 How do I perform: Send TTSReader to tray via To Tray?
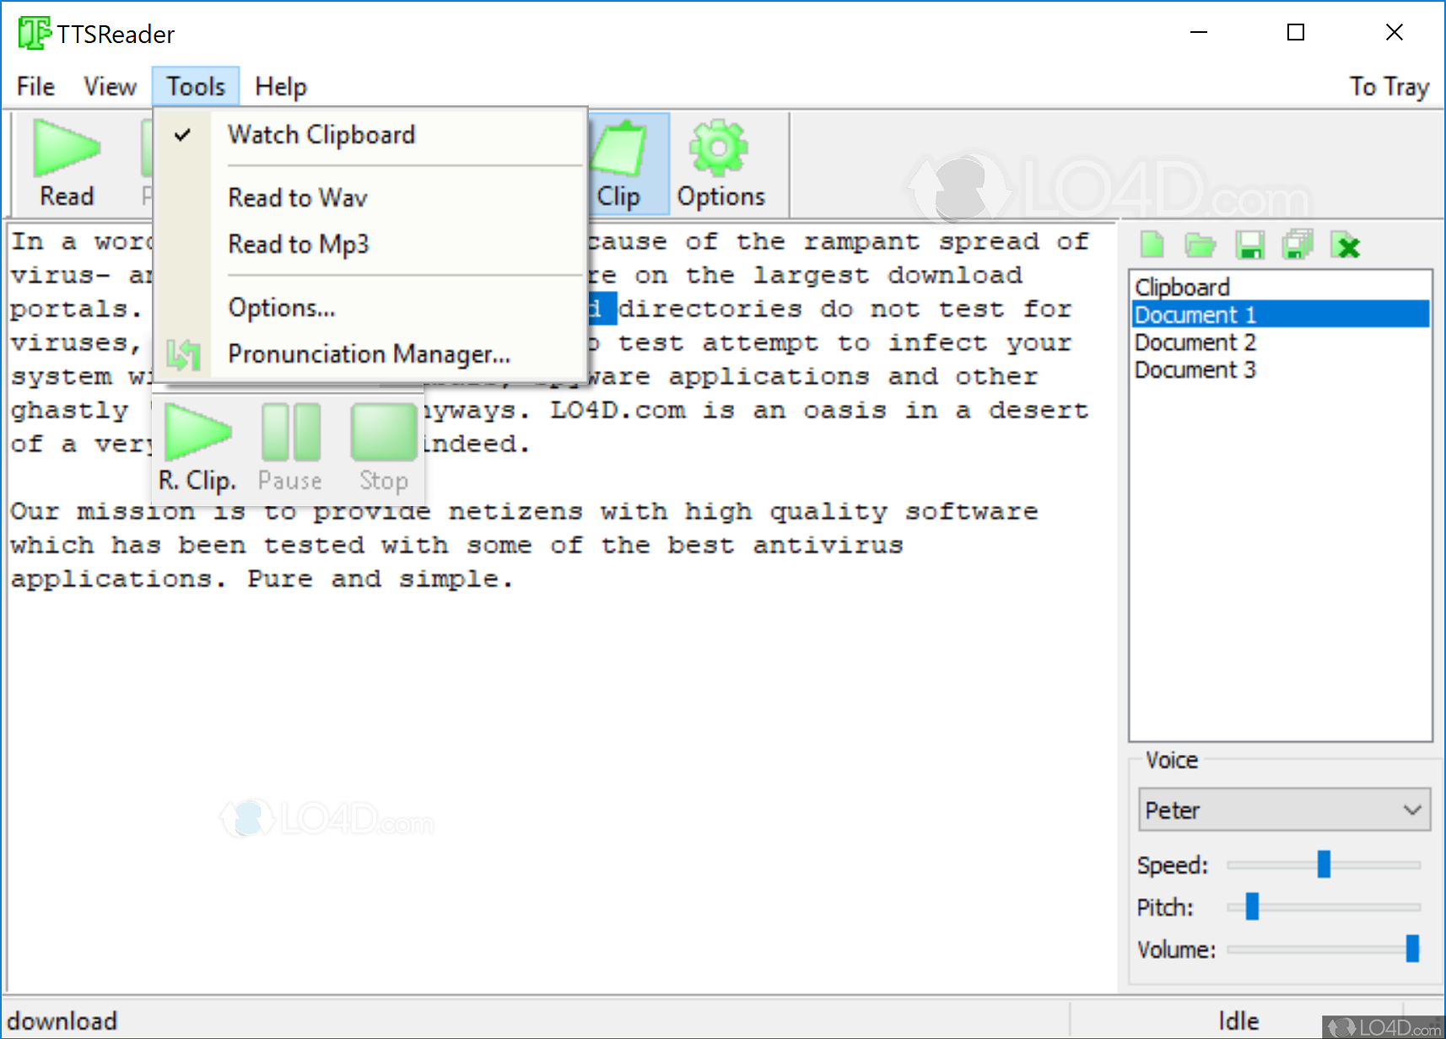click(1389, 86)
